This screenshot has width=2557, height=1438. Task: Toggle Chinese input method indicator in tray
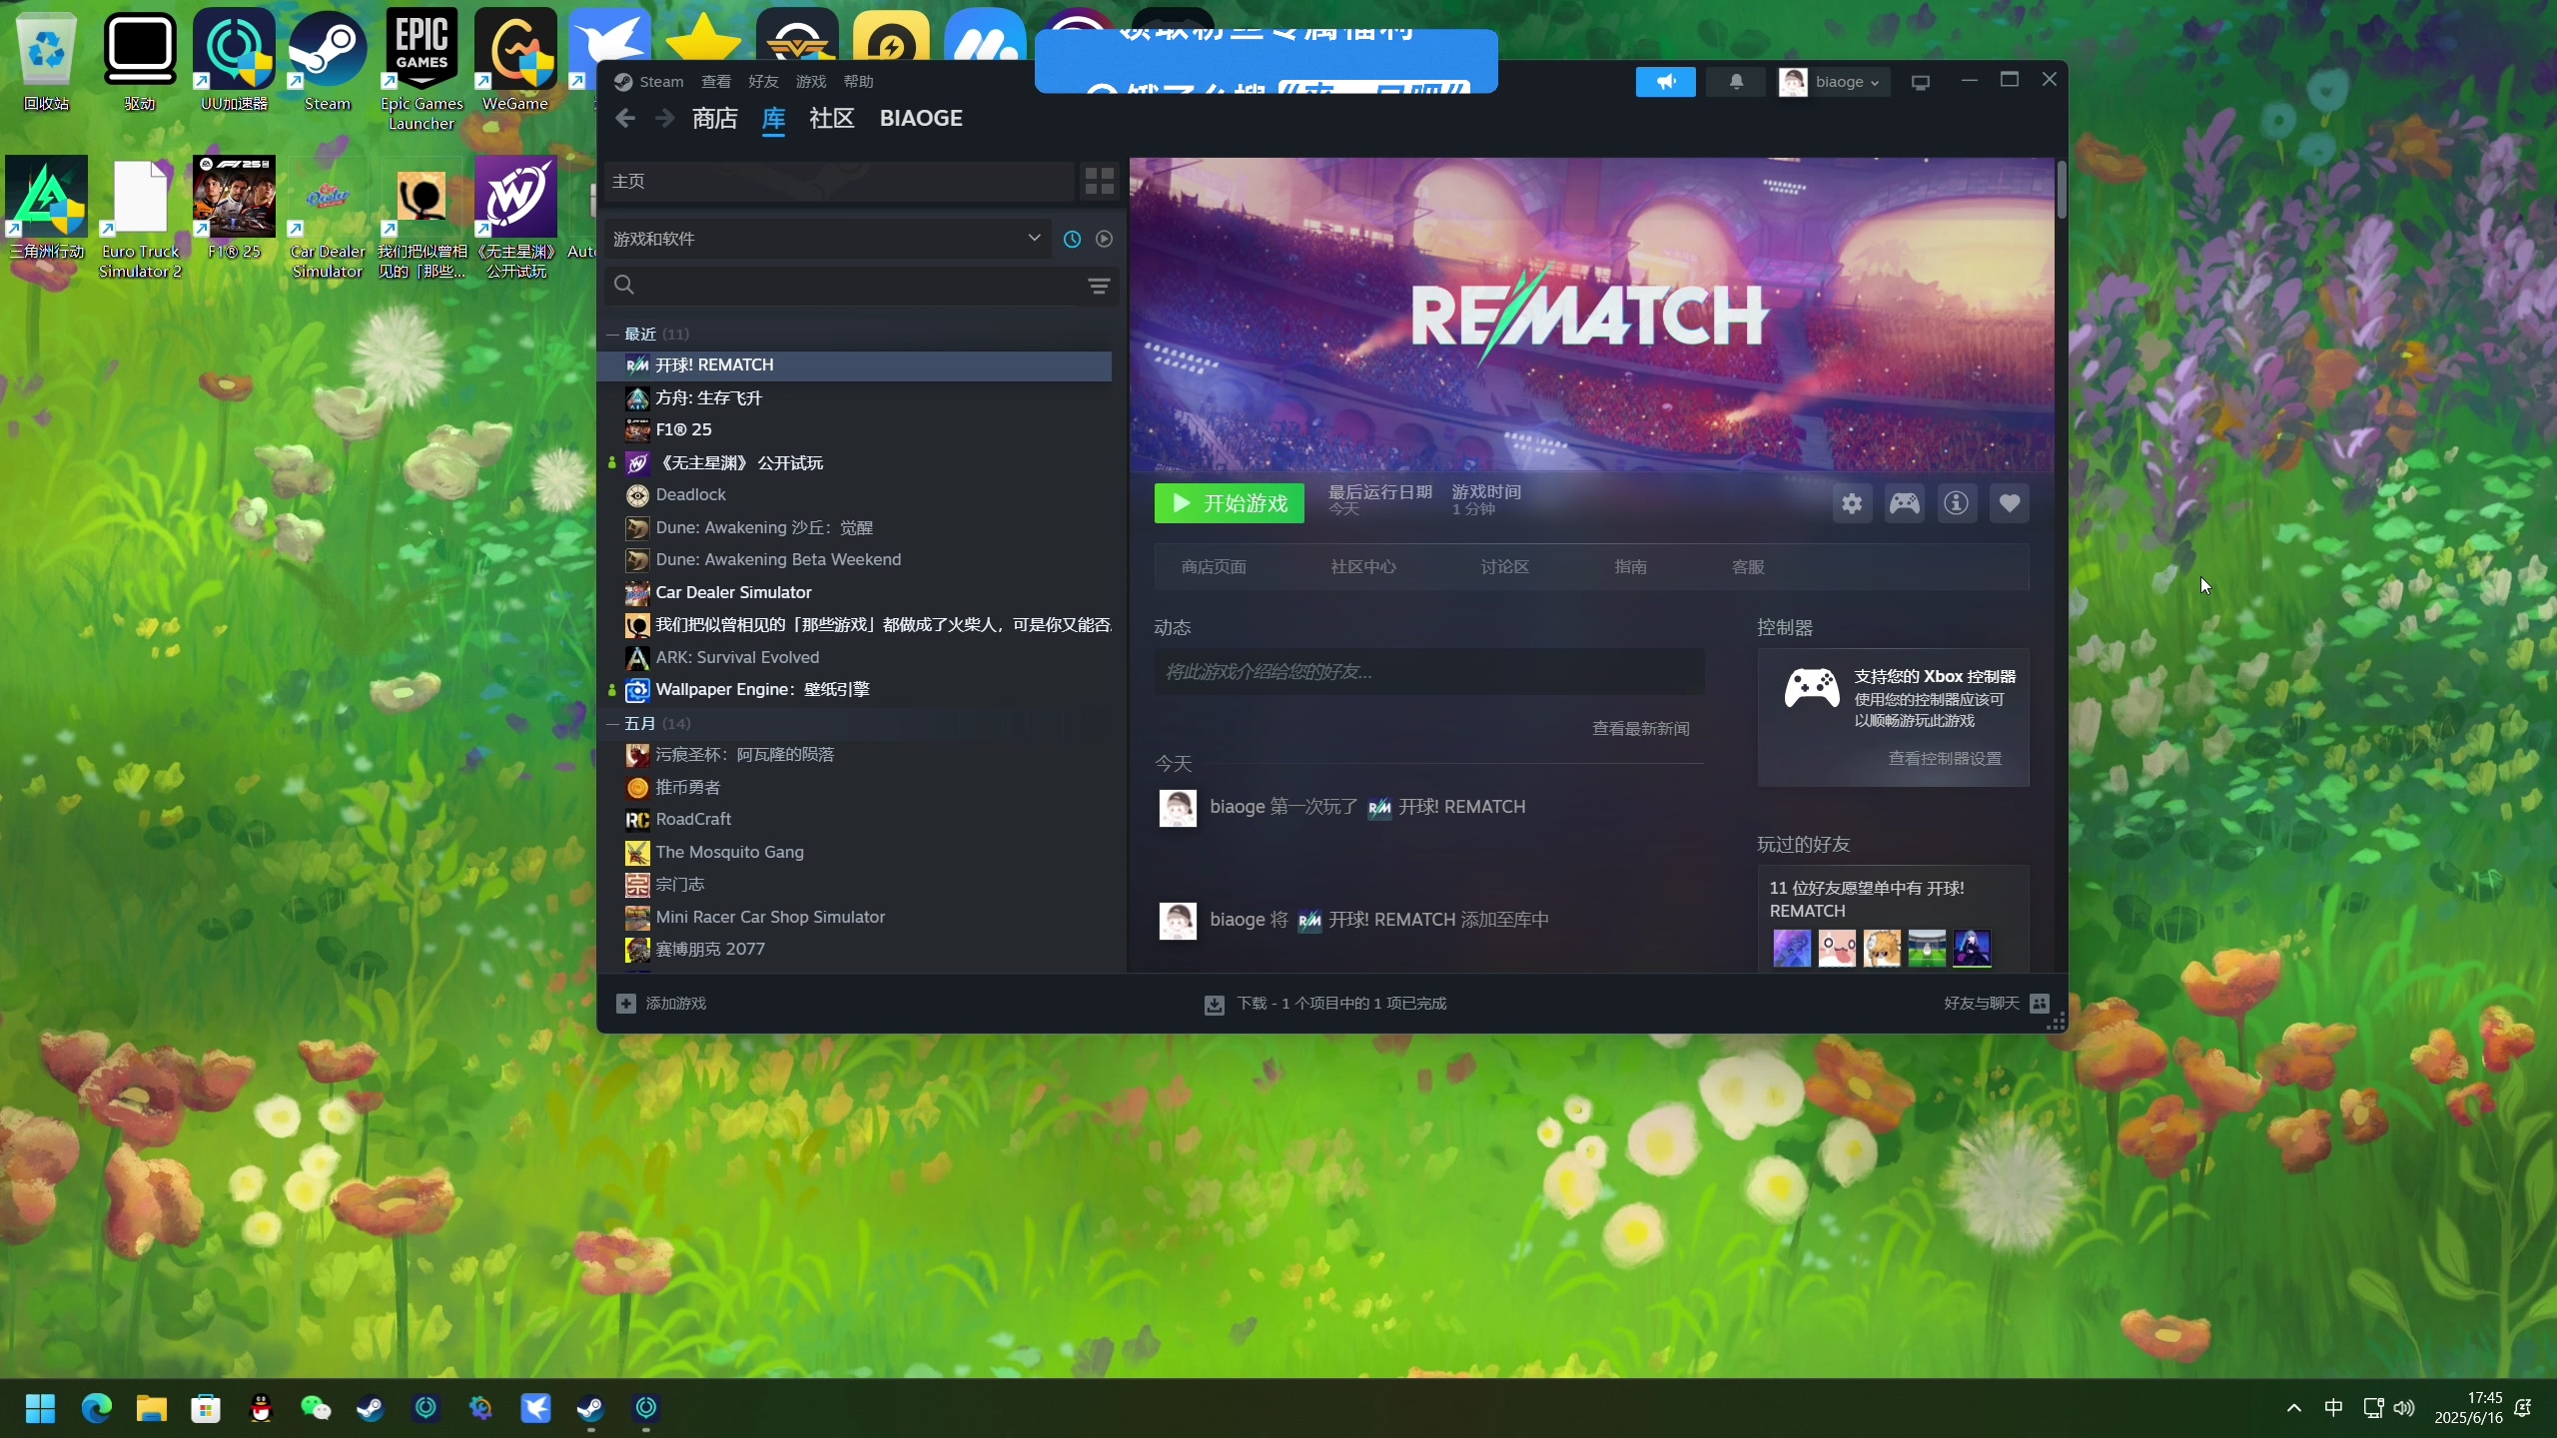[2333, 1408]
